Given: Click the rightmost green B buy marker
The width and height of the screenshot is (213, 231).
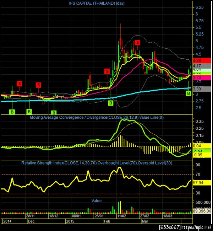Looking at the screenshot, I should [x=189, y=93].
